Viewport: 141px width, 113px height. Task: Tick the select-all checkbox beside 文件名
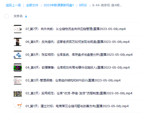click(7, 16)
